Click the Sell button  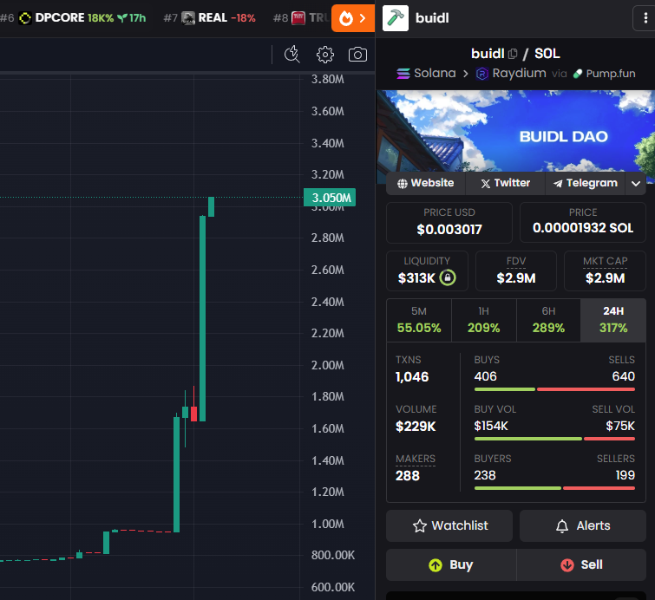tap(581, 565)
